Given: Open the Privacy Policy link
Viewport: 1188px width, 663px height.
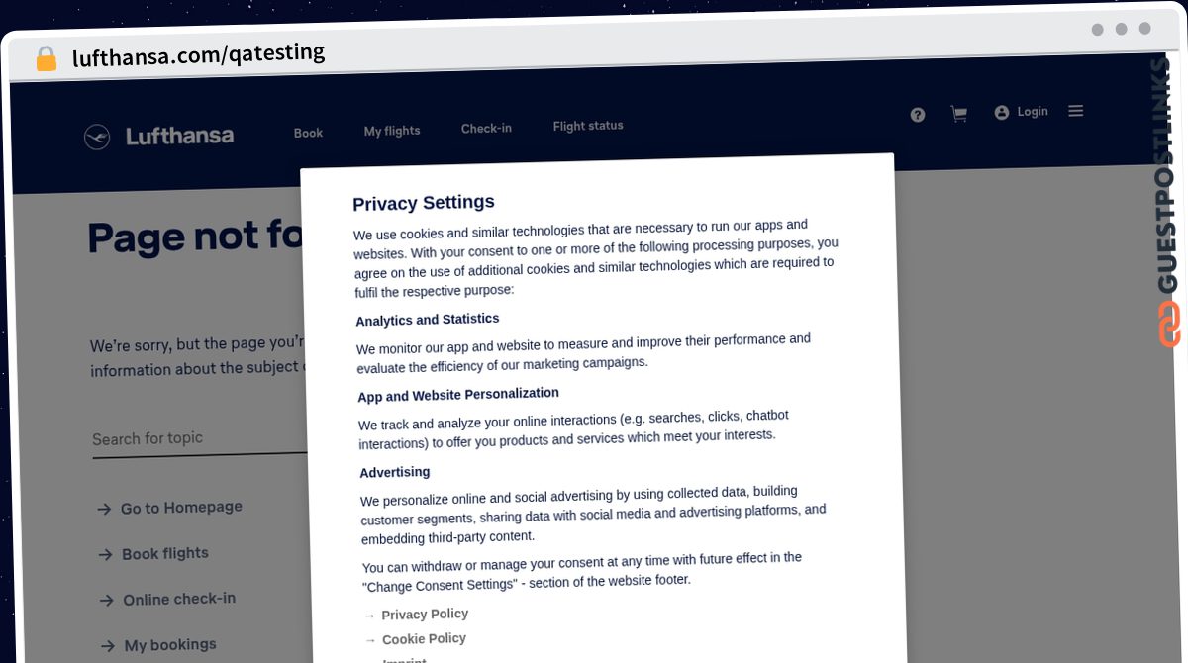Looking at the screenshot, I should click(x=425, y=615).
